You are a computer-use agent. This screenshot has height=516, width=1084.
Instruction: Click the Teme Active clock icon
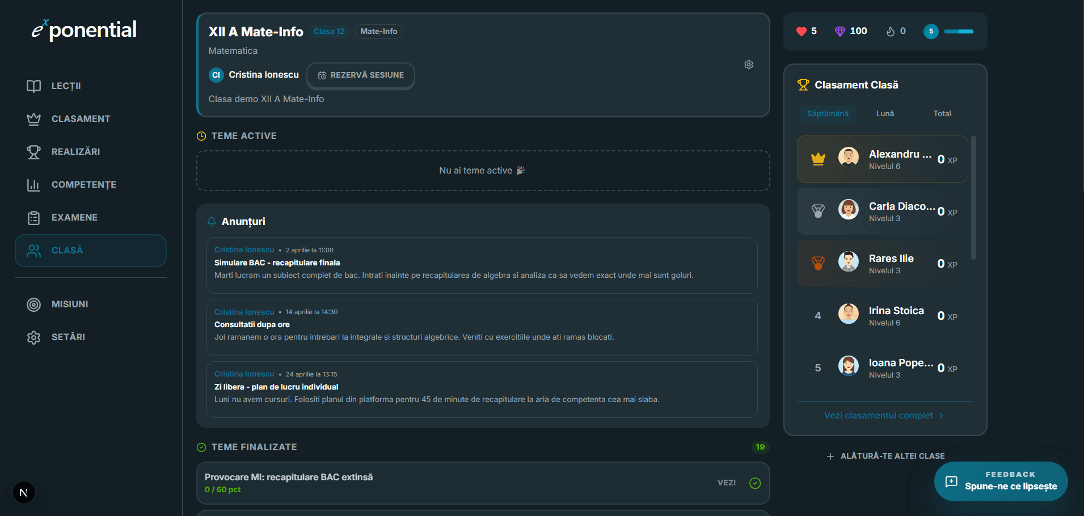pos(201,136)
